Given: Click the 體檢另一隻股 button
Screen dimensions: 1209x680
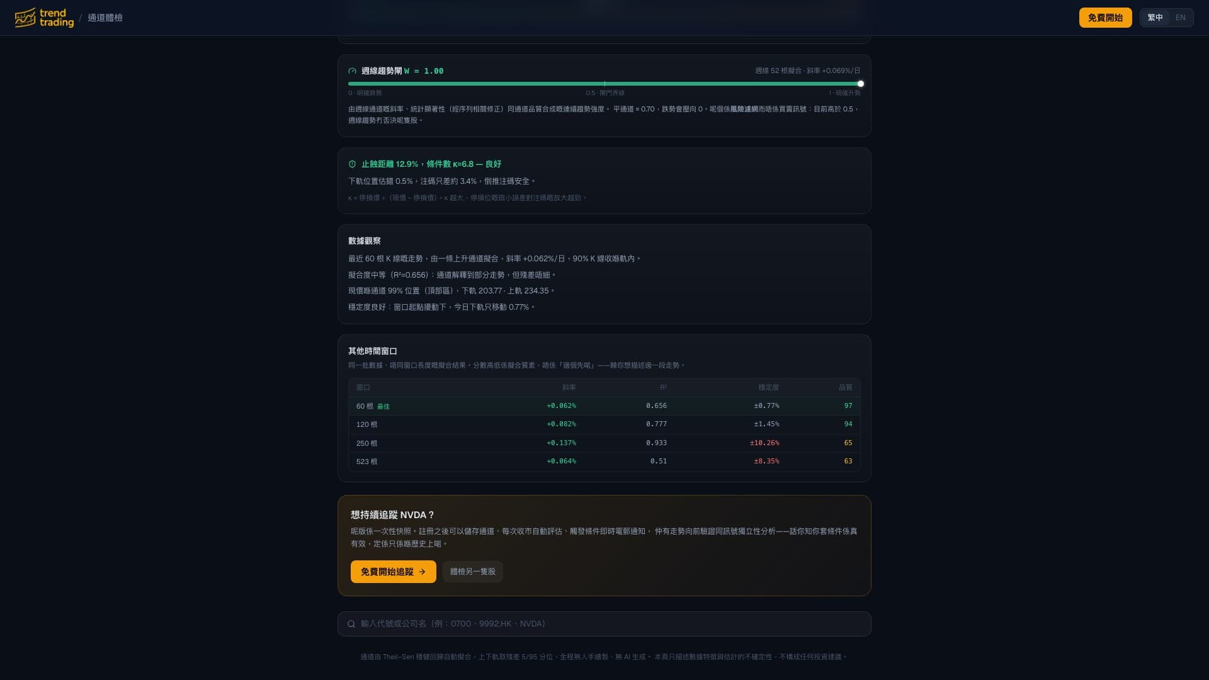Looking at the screenshot, I should click(x=472, y=572).
